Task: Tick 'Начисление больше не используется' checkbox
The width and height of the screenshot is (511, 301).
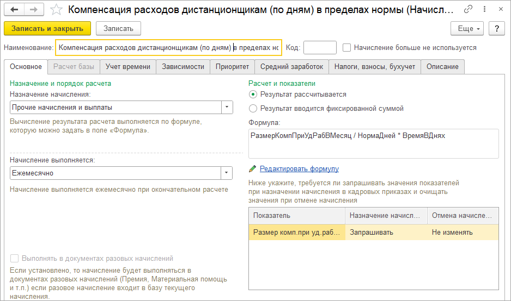Action: pyautogui.click(x=346, y=48)
